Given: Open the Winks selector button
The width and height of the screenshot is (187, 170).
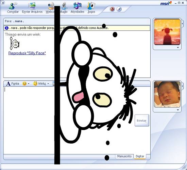Looking at the screenshot, I should (39, 84).
